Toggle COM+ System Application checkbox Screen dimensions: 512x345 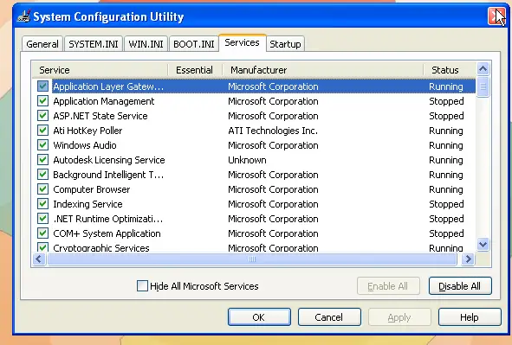(x=42, y=233)
